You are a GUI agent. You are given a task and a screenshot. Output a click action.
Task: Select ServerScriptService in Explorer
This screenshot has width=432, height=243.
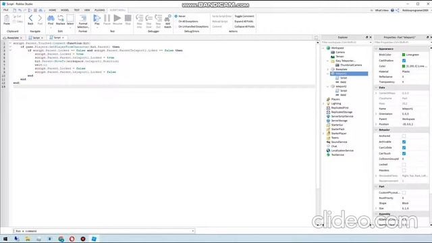point(342,116)
